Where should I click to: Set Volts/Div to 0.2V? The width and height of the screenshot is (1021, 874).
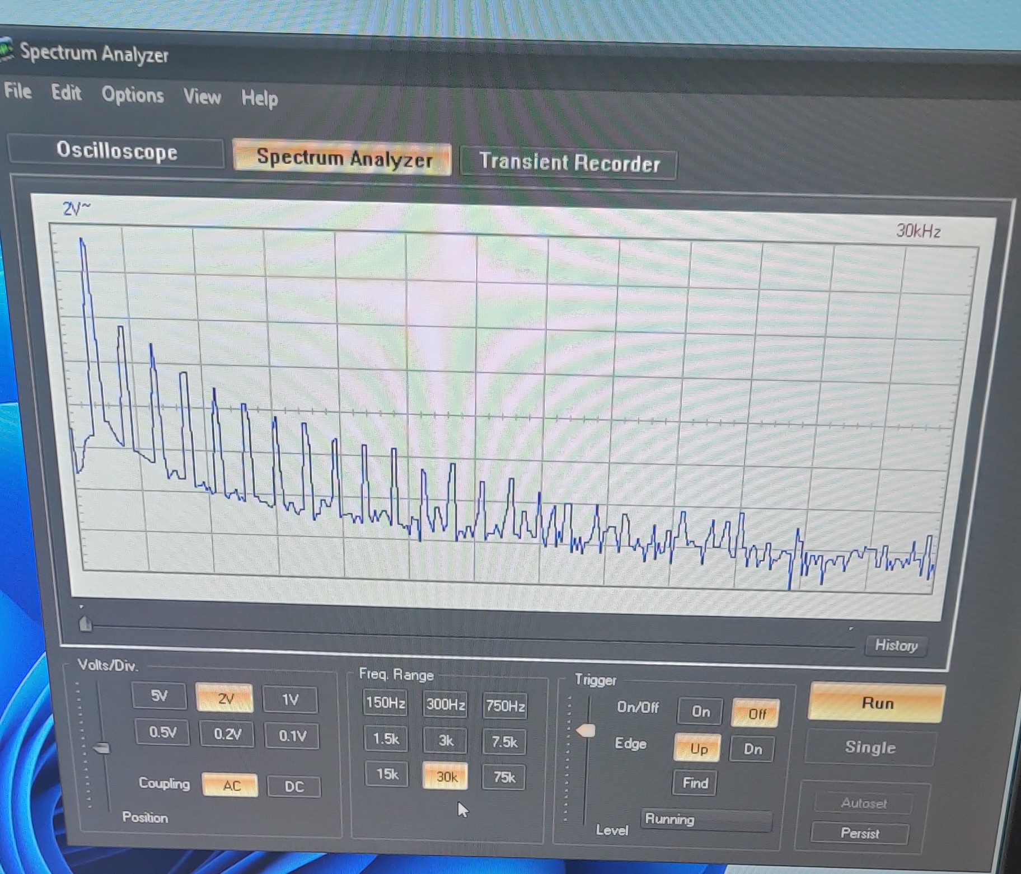[227, 734]
